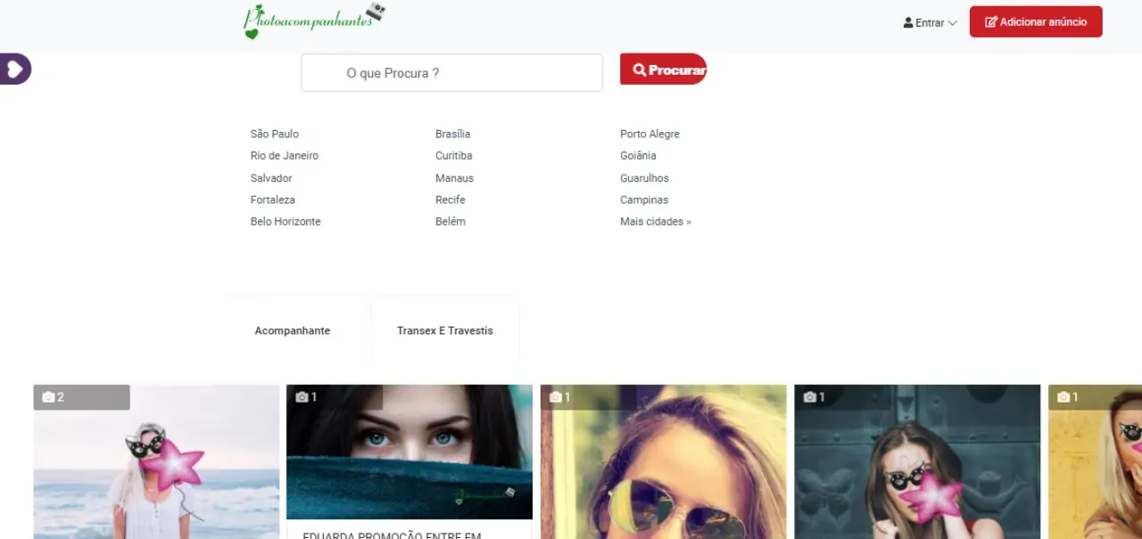Click the camera photo-count icon on the first listing
This screenshot has height=539, width=1142.
click(48, 396)
